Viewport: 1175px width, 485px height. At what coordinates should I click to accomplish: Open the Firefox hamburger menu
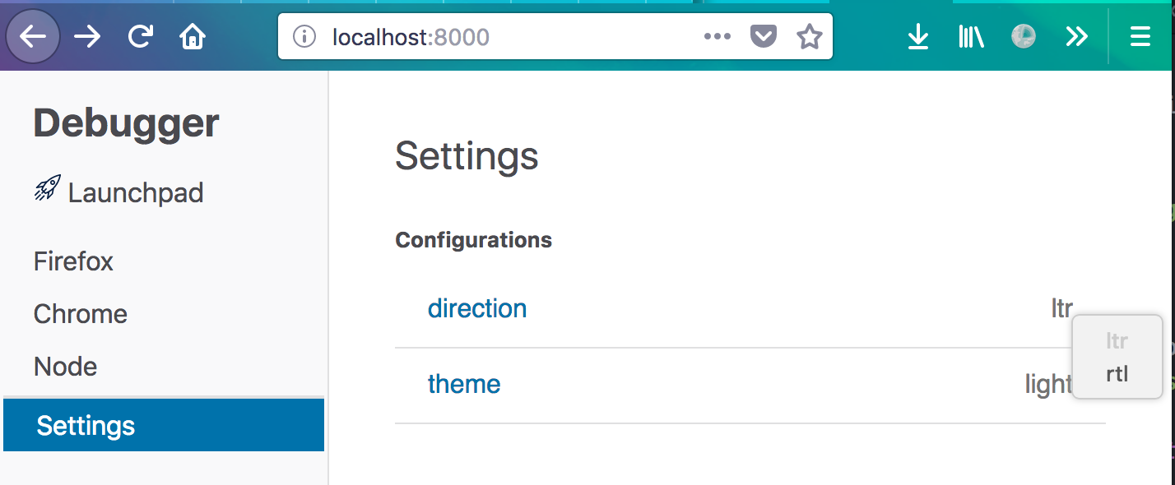click(x=1140, y=37)
